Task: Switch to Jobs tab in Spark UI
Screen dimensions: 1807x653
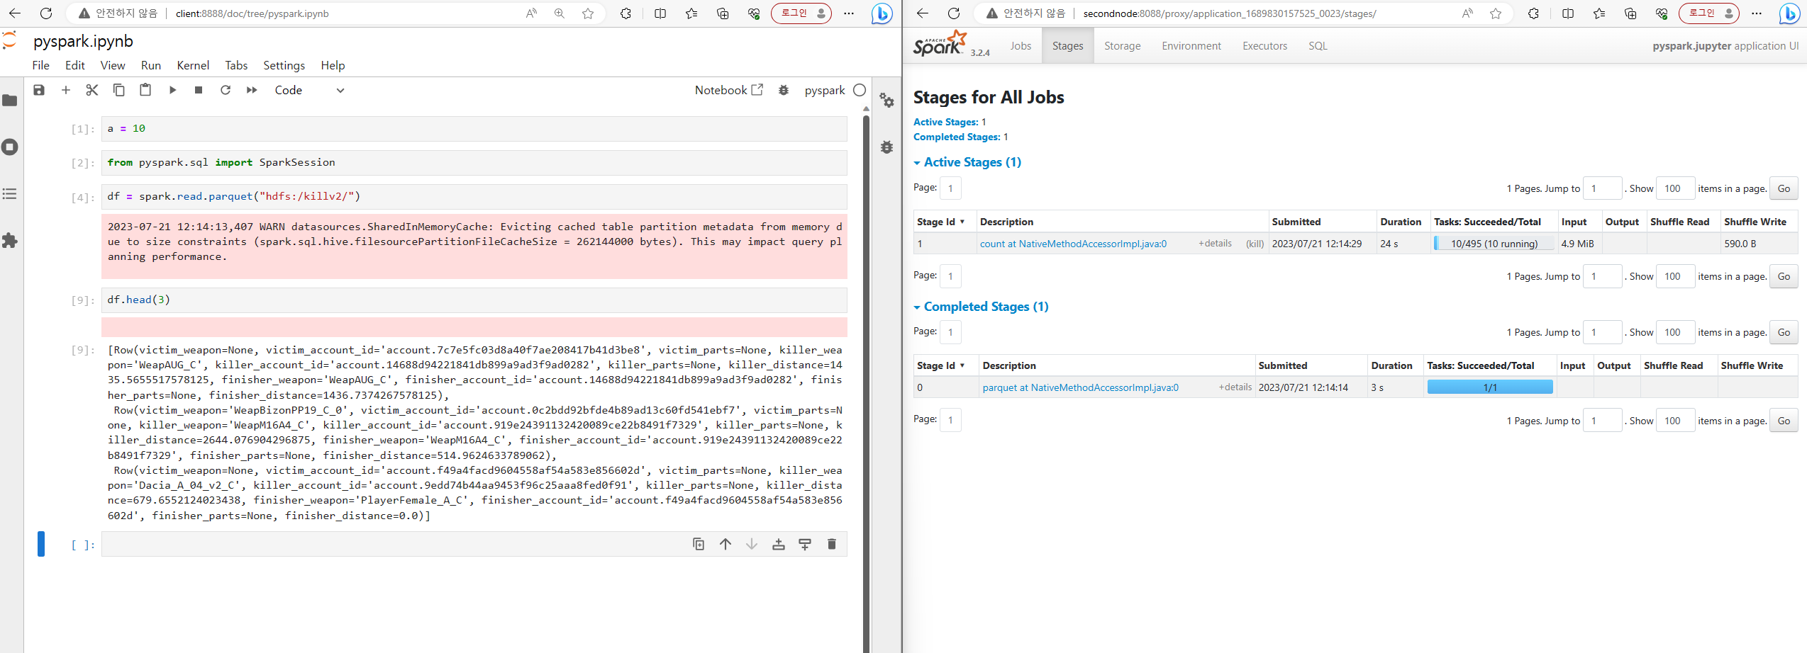Action: (x=1021, y=46)
